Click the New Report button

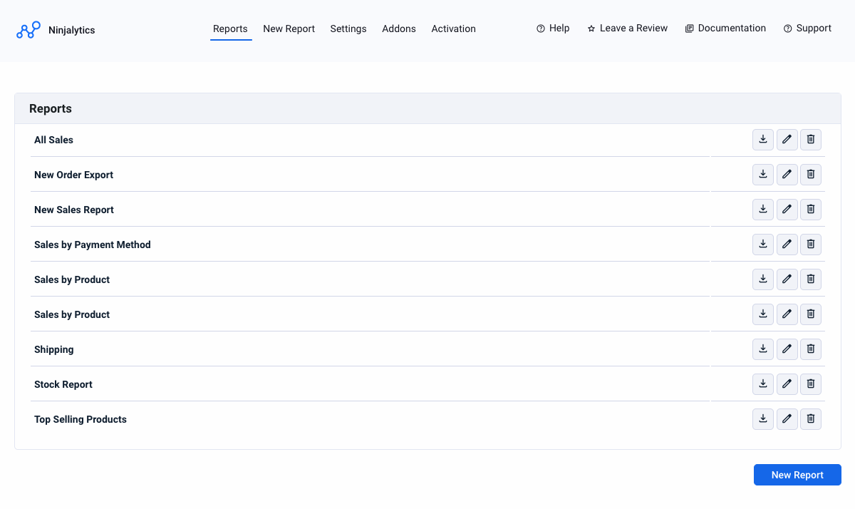pyautogui.click(x=797, y=475)
